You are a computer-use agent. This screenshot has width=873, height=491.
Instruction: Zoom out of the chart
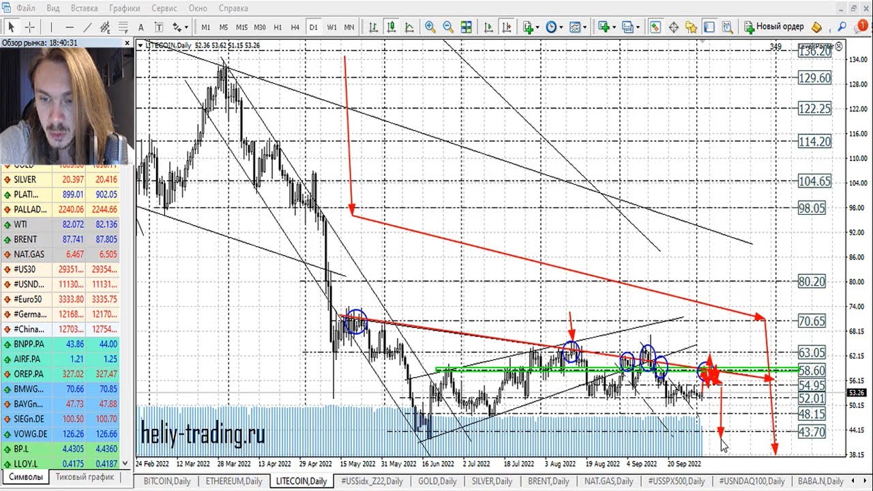(x=448, y=27)
